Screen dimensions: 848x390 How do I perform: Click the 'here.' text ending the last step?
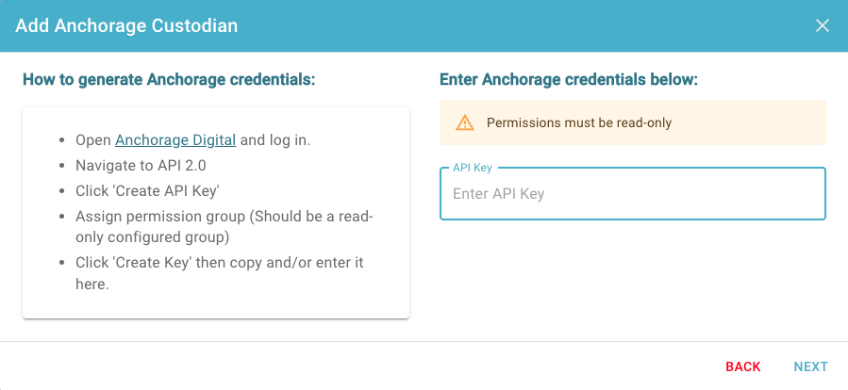tap(92, 284)
